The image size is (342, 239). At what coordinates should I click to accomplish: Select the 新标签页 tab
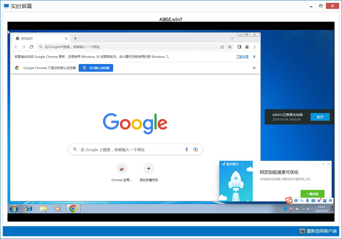(41, 38)
